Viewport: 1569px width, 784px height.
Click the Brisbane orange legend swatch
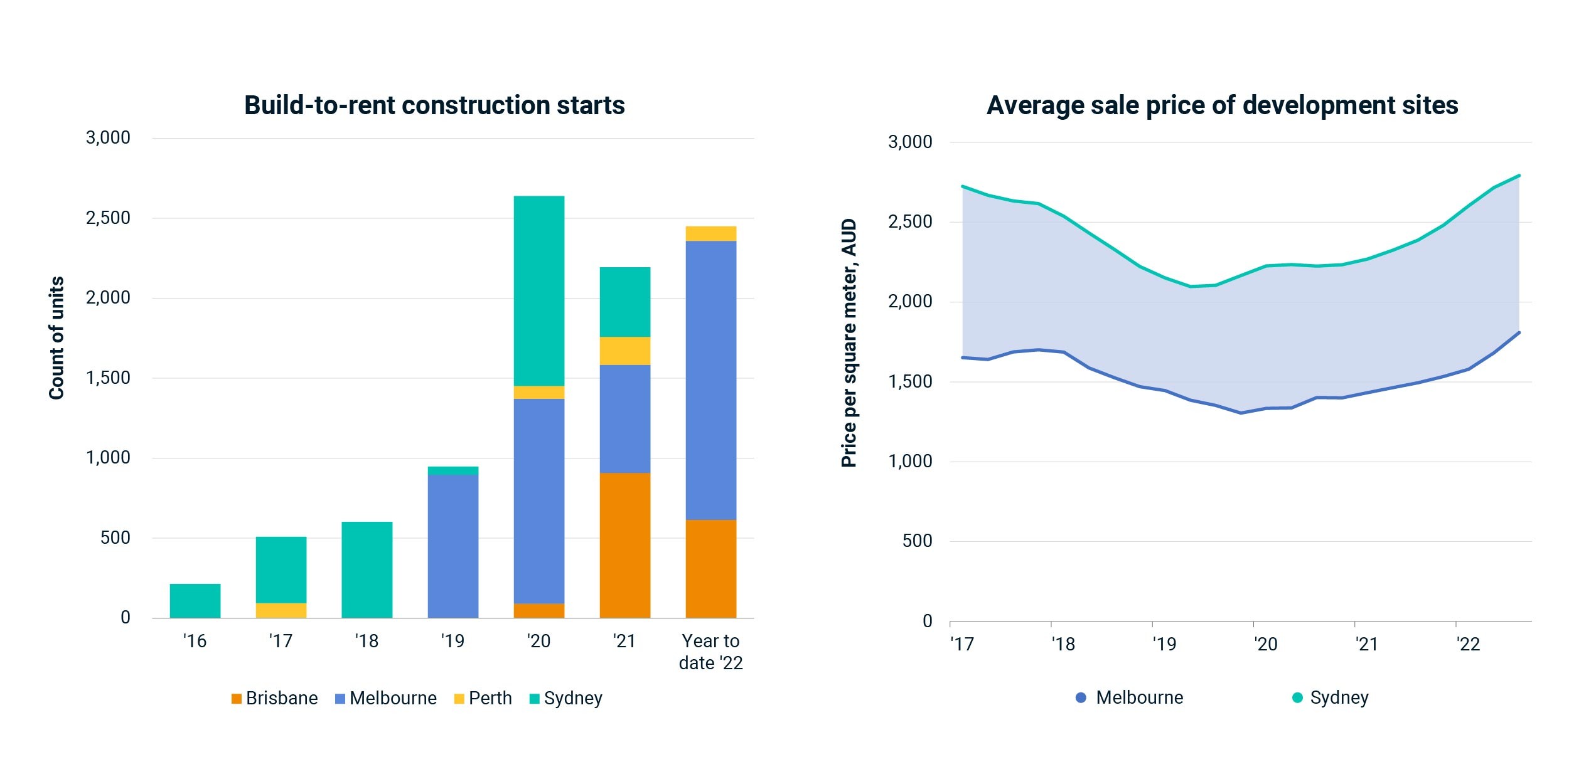tap(237, 699)
